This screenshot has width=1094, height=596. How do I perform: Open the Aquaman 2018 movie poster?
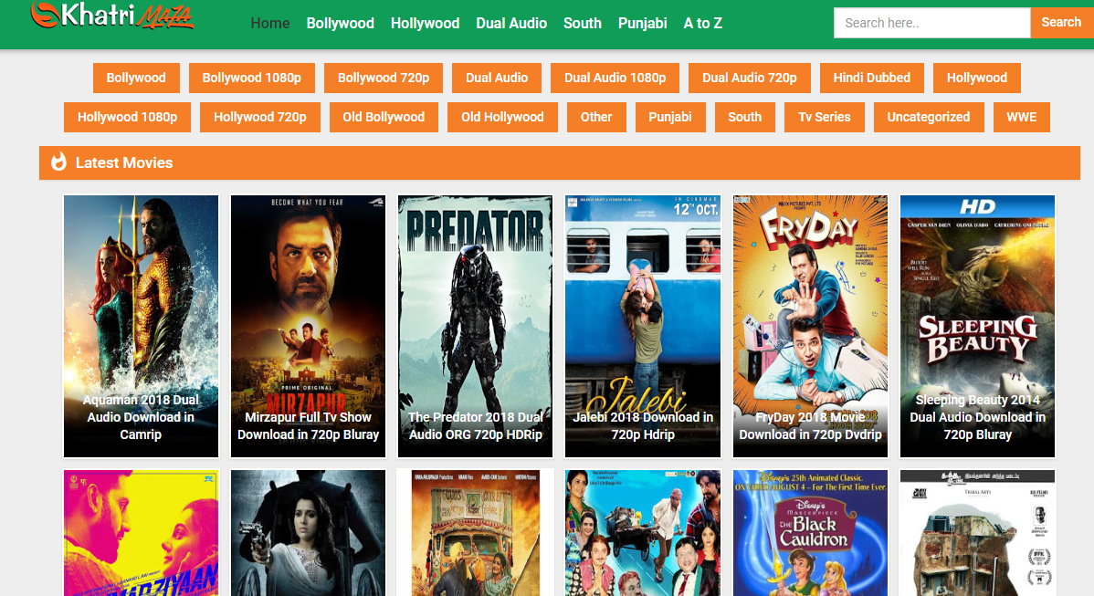(x=141, y=326)
